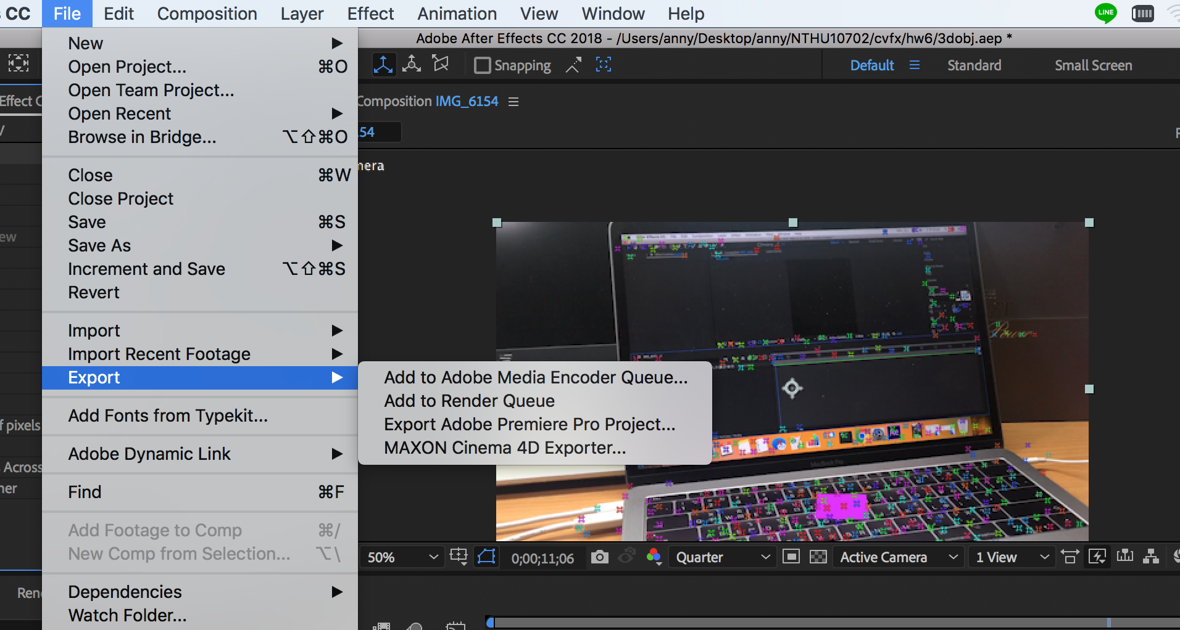Click the focus frame icon in left toolbar
This screenshot has height=630, width=1180.
click(x=19, y=63)
